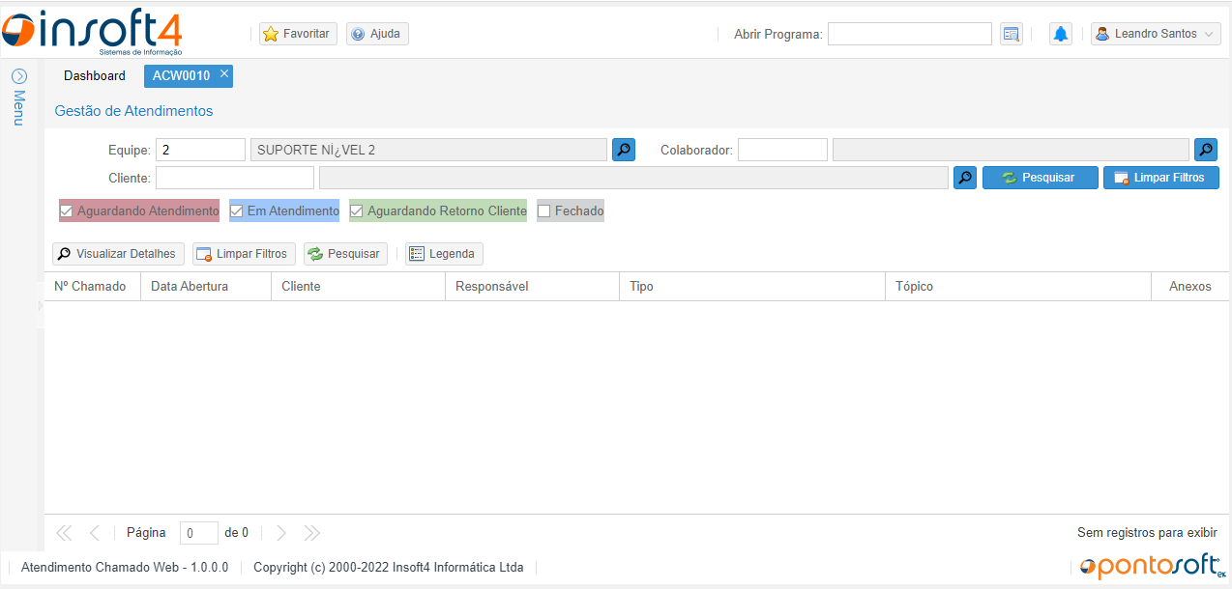This screenshot has height=589, width=1232.
Task: Enable the Fechado checkbox
Action: [x=543, y=211]
